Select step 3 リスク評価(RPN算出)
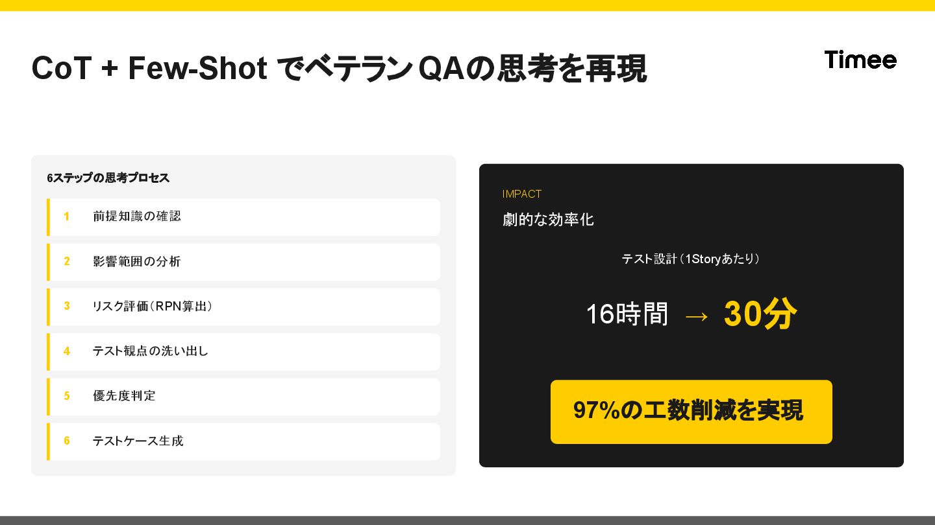 [243, 307]
